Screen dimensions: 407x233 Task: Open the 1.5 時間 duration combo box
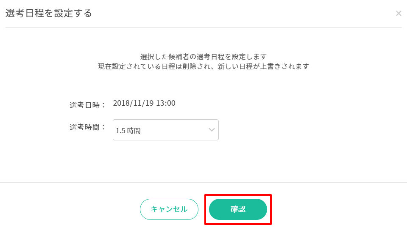tap(165, 130)
